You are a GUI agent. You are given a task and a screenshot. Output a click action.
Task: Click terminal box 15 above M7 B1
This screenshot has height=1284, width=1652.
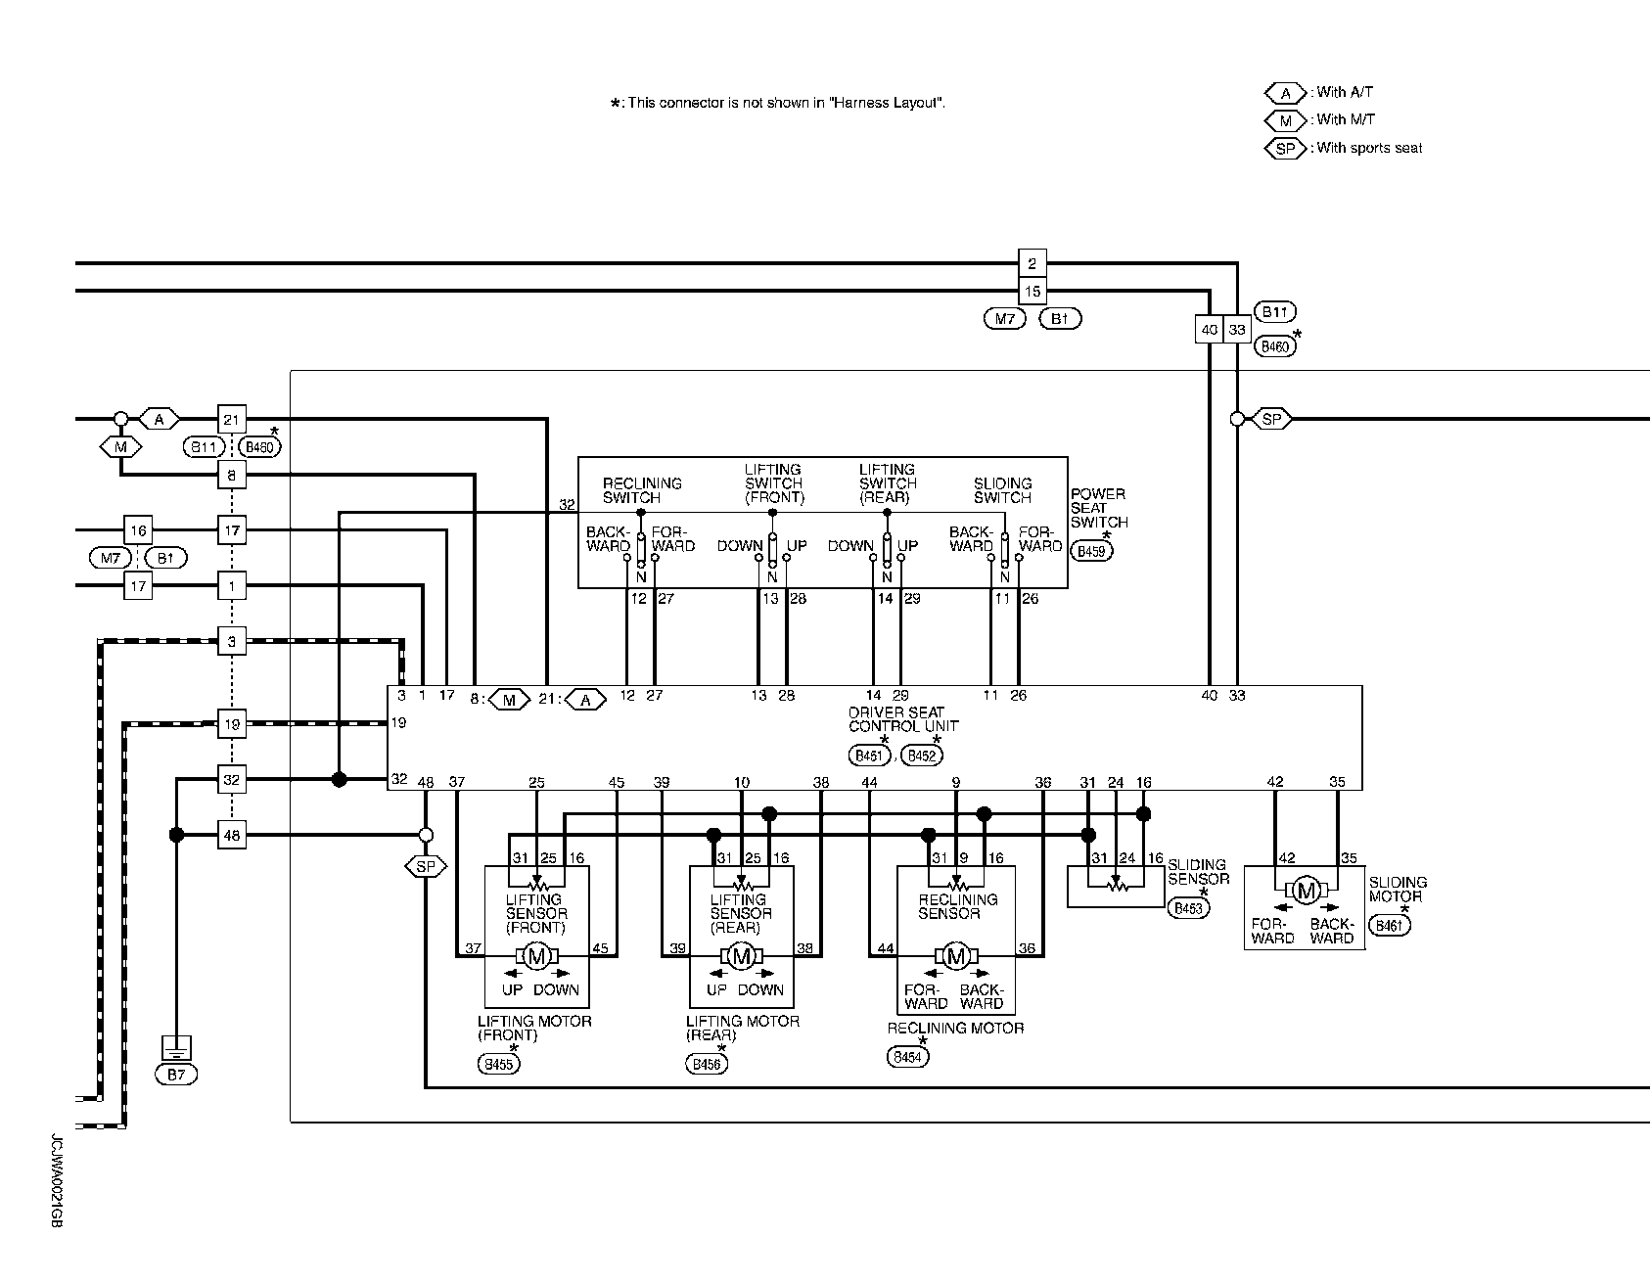click(1032, 291)
